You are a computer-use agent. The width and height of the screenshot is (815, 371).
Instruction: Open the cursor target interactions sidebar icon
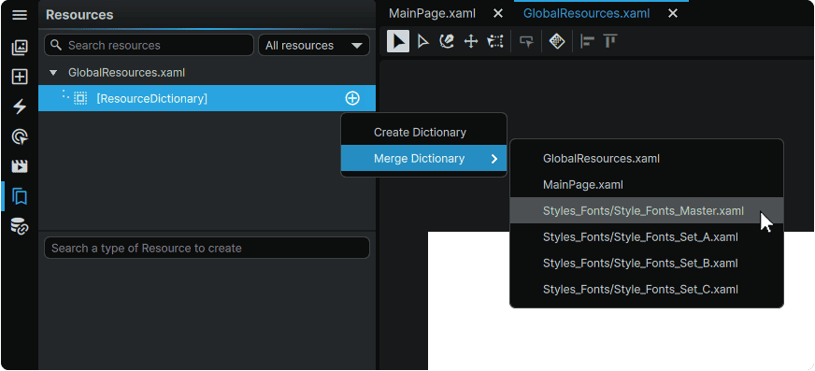[20, 137]
